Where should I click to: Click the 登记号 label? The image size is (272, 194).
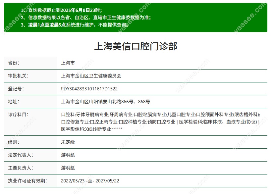16,89
